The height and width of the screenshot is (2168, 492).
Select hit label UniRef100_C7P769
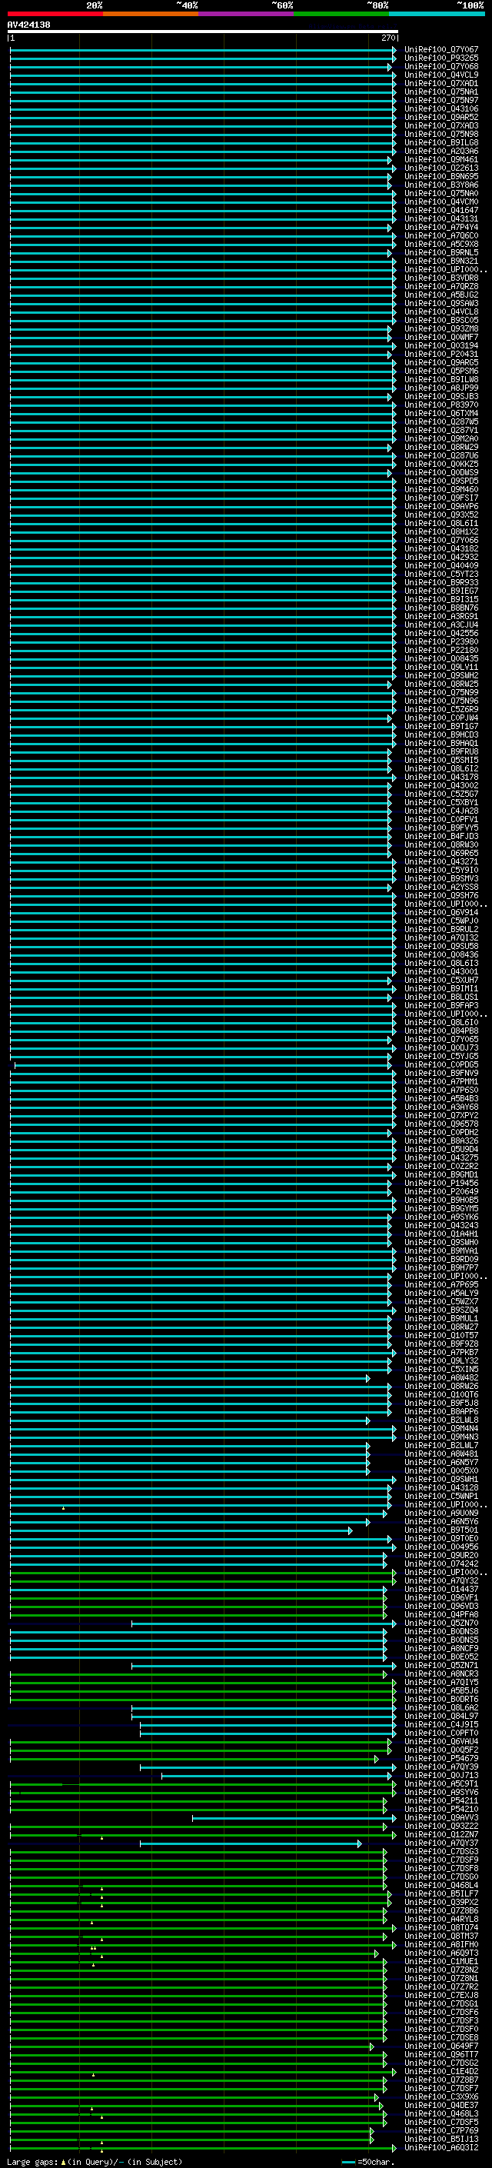440,2132
